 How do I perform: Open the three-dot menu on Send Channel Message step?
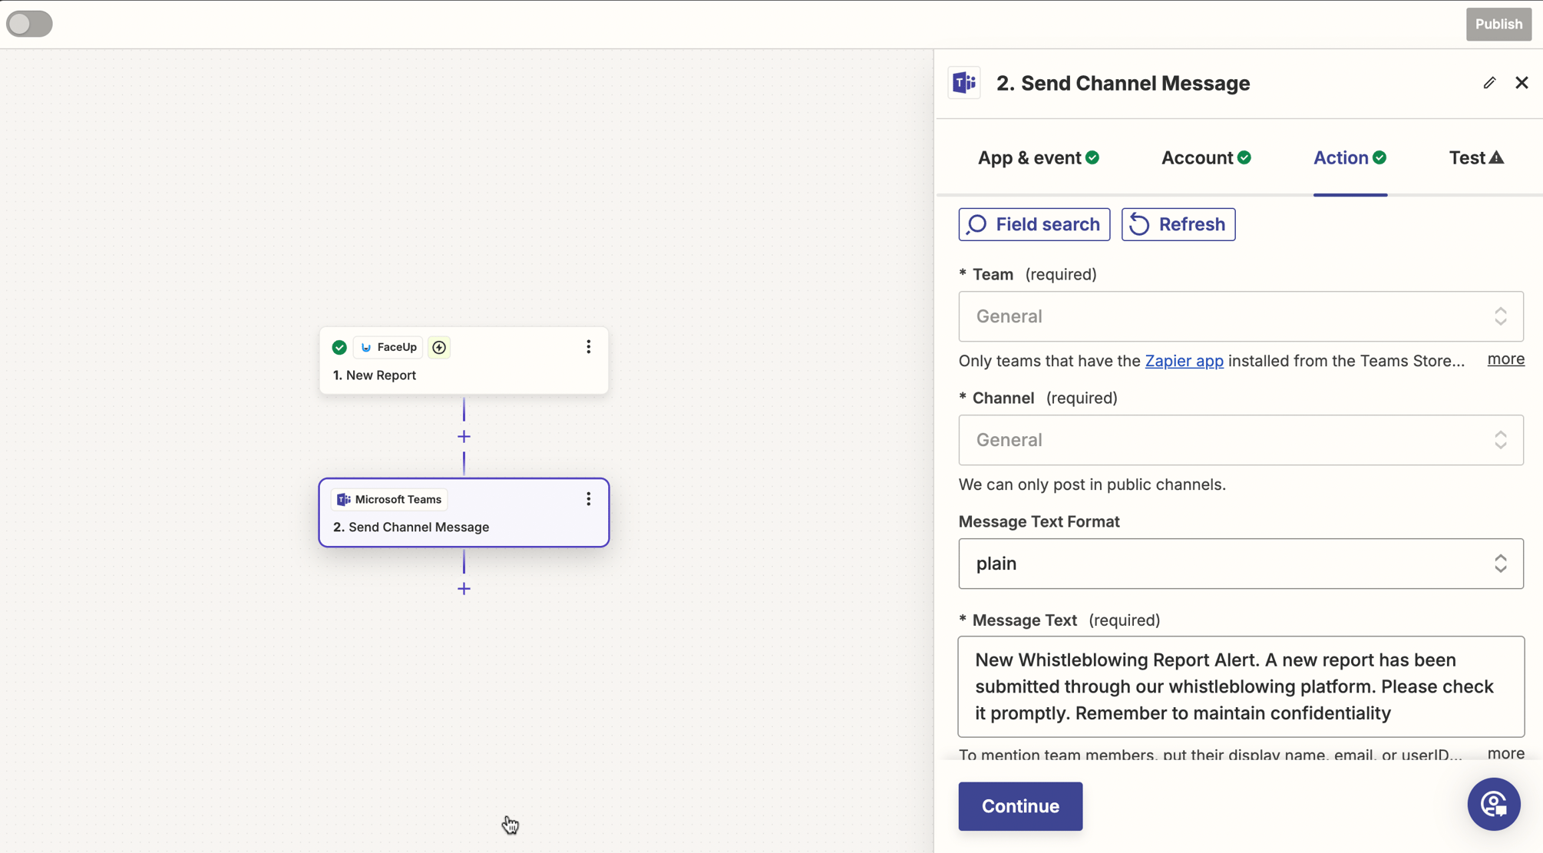(x=588, y=499)
